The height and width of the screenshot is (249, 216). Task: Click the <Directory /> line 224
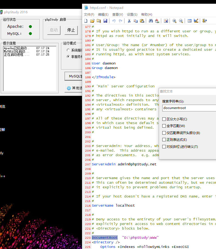106,242
